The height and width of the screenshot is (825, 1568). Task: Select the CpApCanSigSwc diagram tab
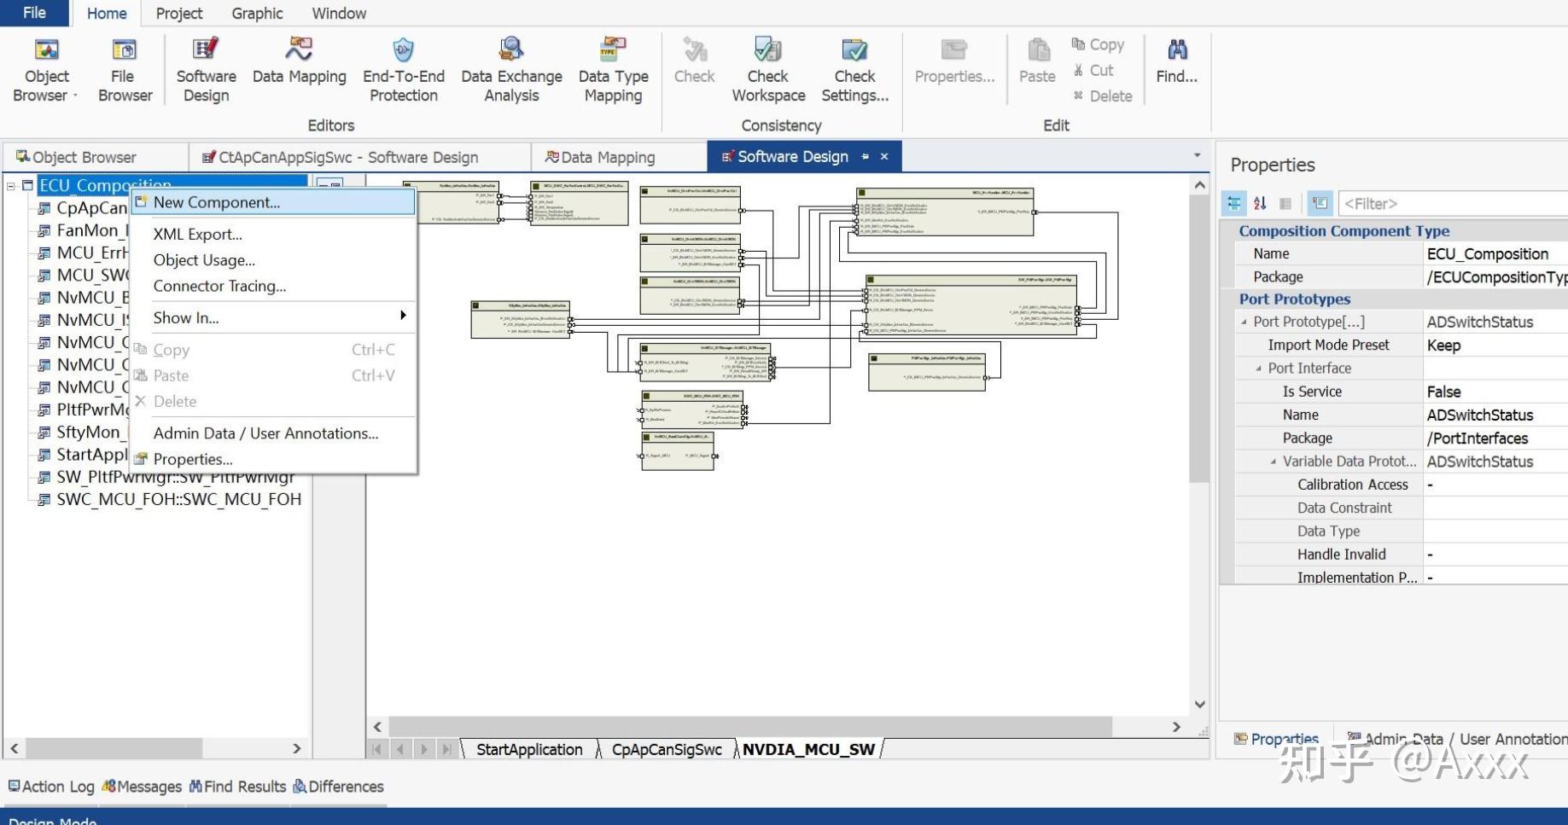[x=667, y=750]
